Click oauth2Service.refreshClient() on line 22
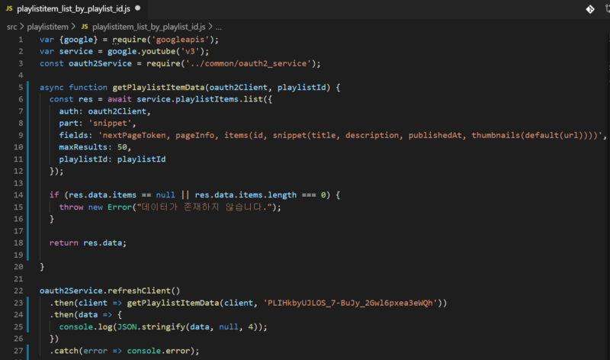Screen dimensions: 610x360 110,291
